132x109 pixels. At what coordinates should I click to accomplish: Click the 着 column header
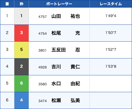pyautogui.click(x=7, y=4)
